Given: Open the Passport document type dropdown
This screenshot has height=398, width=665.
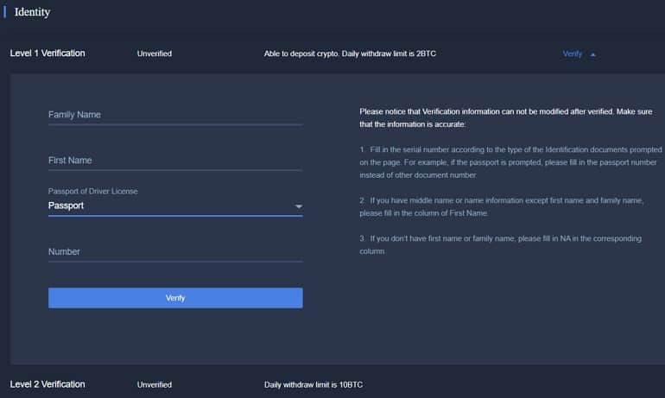Looking at the screenshot, I should point(173,206).
